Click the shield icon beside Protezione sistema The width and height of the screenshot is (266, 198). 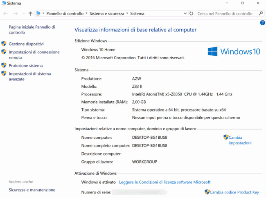[4, 65]
